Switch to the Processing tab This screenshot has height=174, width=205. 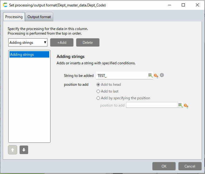[14, 17]
